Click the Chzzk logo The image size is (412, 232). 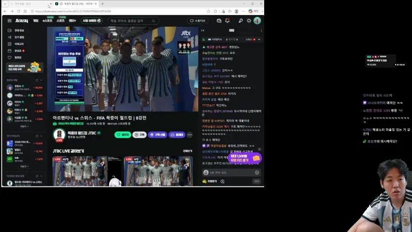21,21
